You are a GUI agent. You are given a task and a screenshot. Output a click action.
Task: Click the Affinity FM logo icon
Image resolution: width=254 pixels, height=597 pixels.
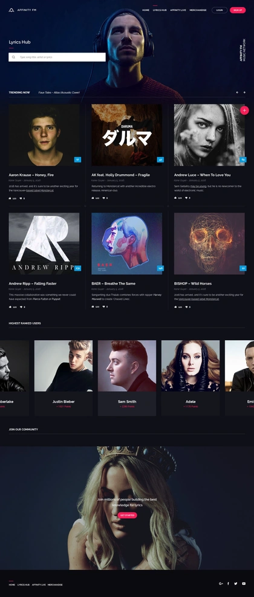(11, 10)
